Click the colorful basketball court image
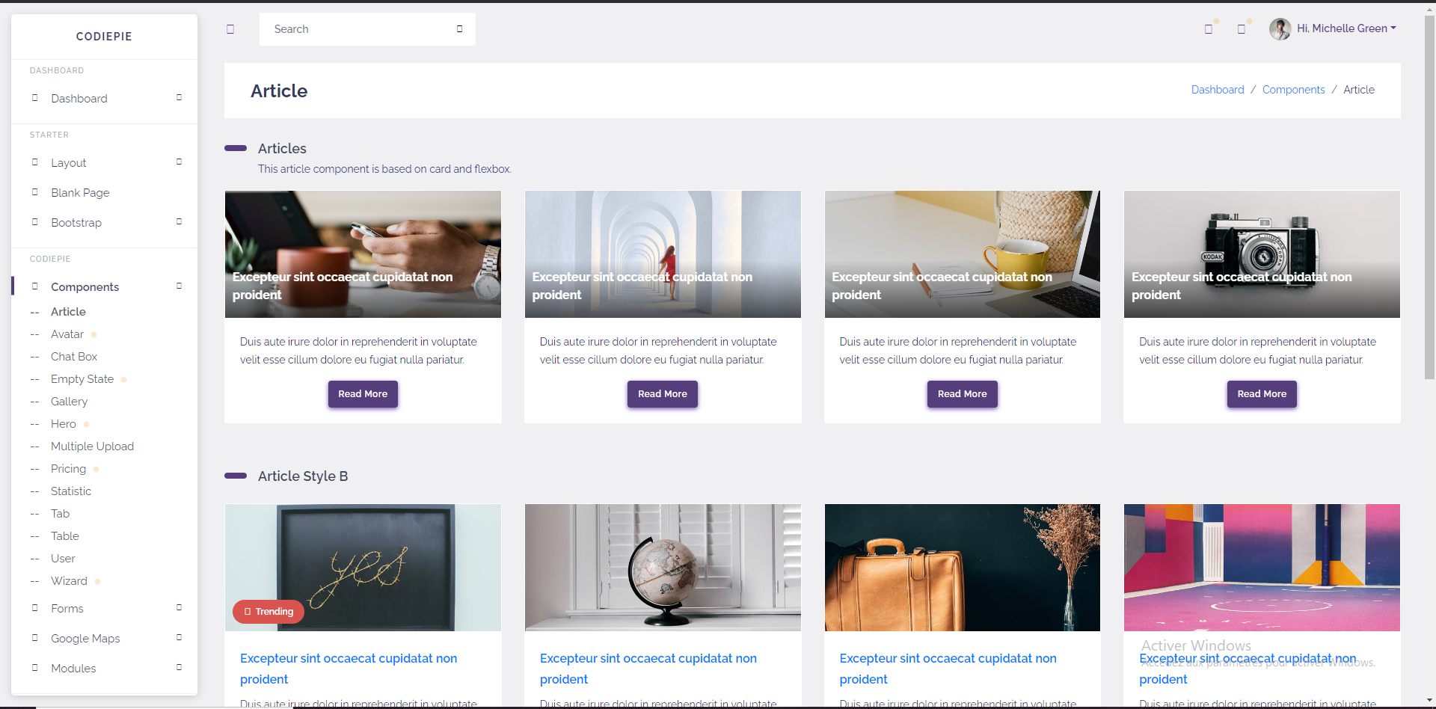 click(x=1262, y=568)
